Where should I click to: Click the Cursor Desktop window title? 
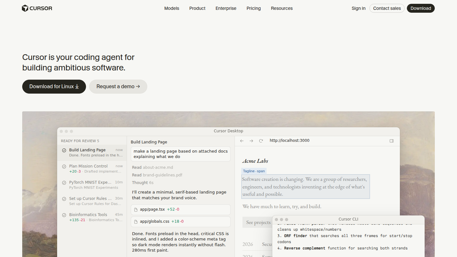[228, 131]
